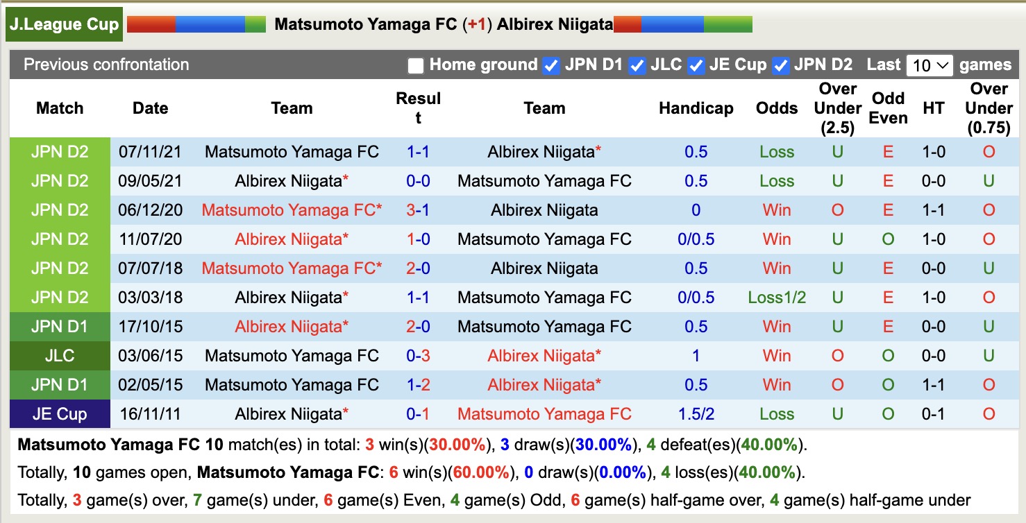
Task: Click the JPN D1 badge for 02/05/15
Action: click(x=59, y=384)
